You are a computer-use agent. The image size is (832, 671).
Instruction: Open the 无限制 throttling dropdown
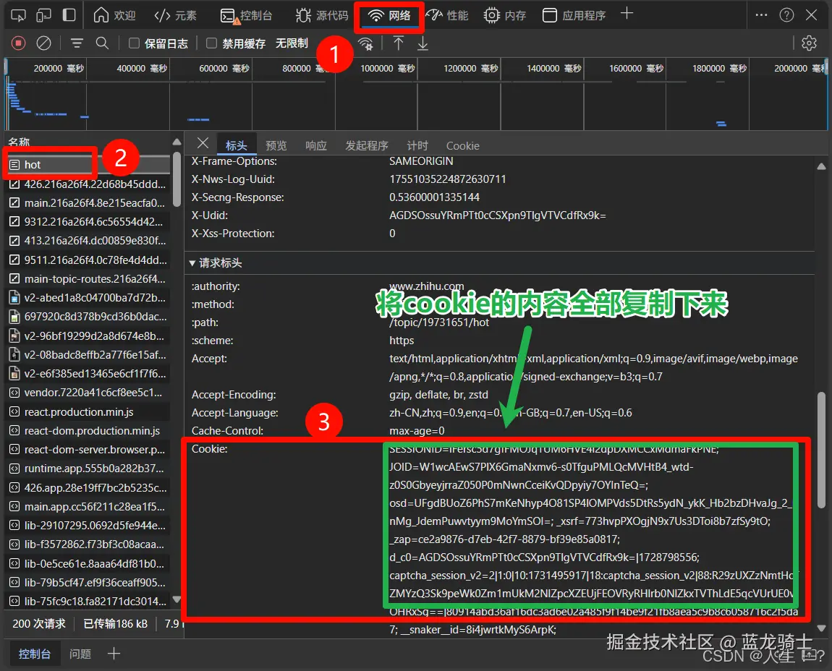click(x=292, y=43)
